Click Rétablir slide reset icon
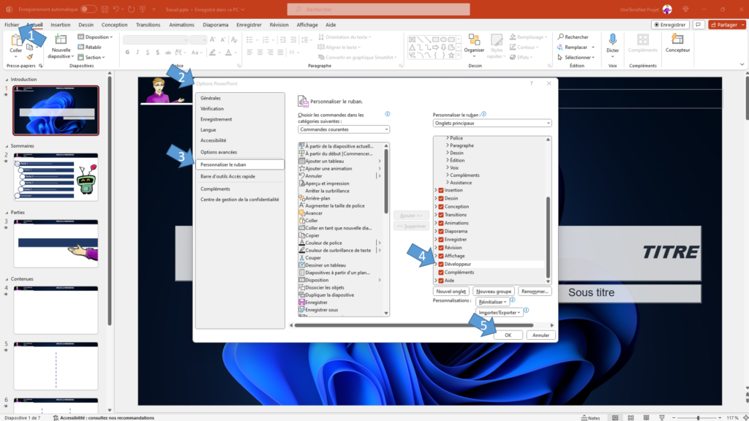 click(x=80, y=47)
